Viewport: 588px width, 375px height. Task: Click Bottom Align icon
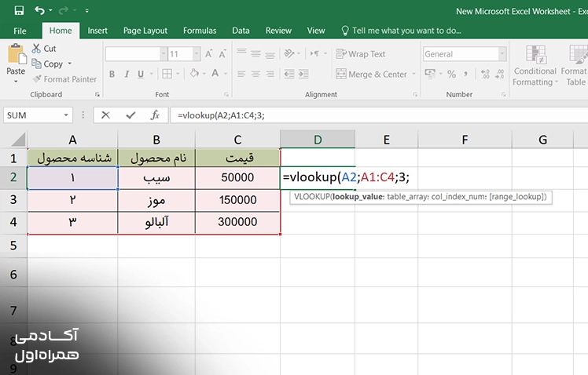(x=270, y=55)
